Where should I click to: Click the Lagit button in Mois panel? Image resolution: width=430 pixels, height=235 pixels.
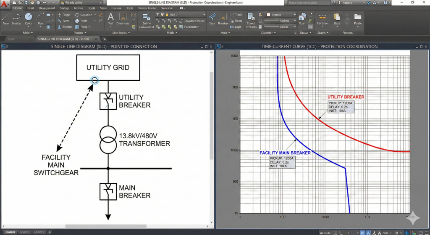point(236,27)
